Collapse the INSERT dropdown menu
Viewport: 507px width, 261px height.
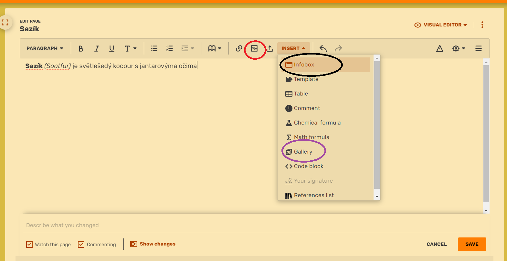click(x=293, y=48)
